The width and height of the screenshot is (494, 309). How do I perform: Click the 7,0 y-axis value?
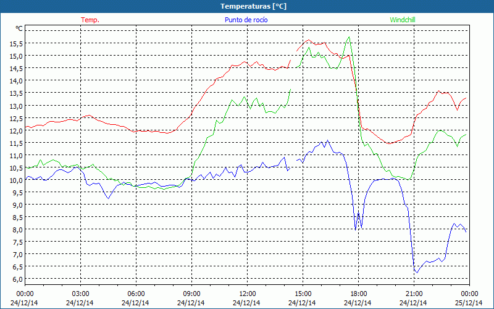click(x=18, y=254)
